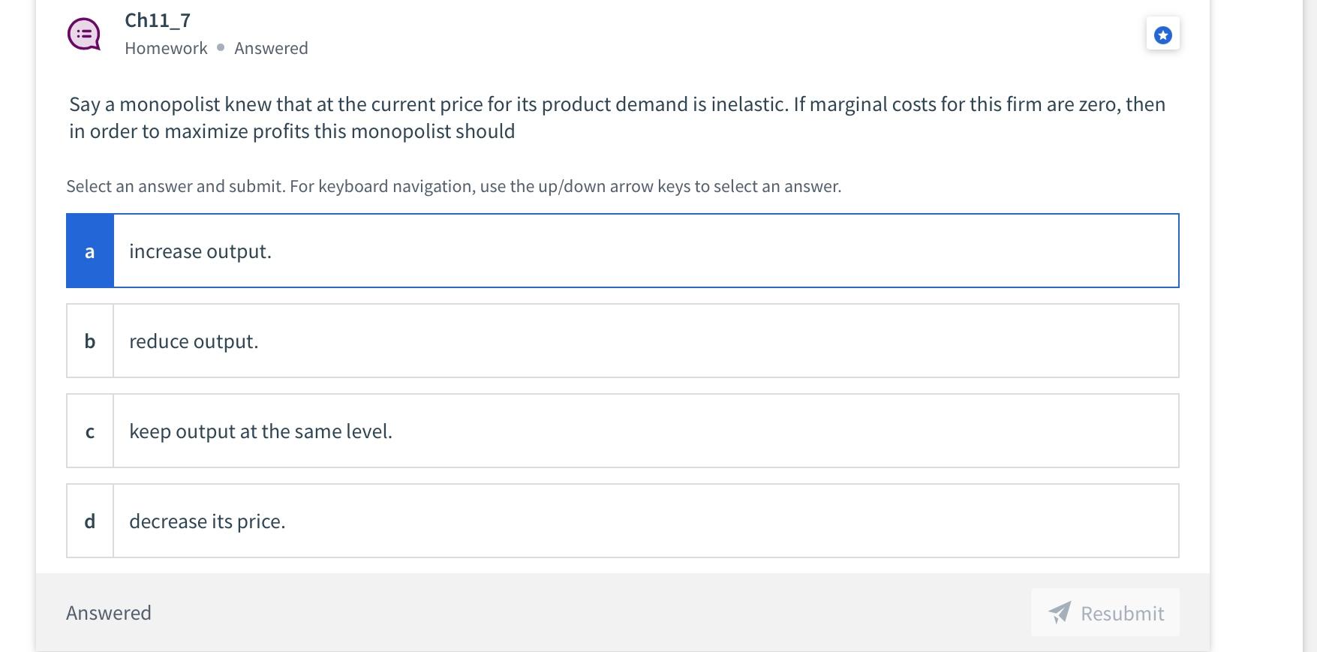Click the monopolist question prompt text
This screenshot has height=652, width=1317.
615,117
